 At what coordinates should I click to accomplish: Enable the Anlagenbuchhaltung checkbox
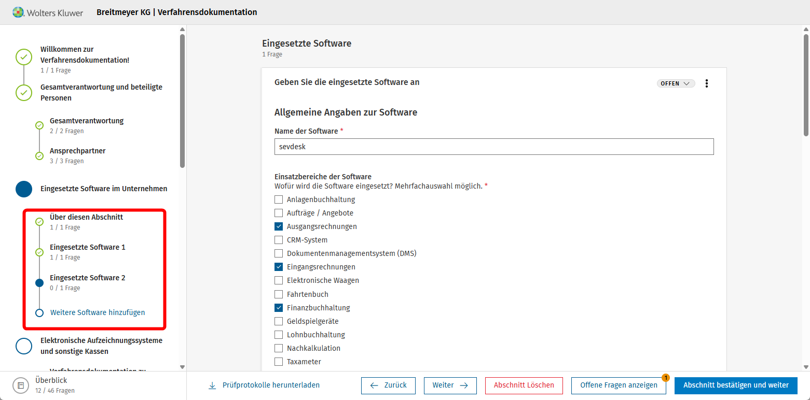(279, 199)
